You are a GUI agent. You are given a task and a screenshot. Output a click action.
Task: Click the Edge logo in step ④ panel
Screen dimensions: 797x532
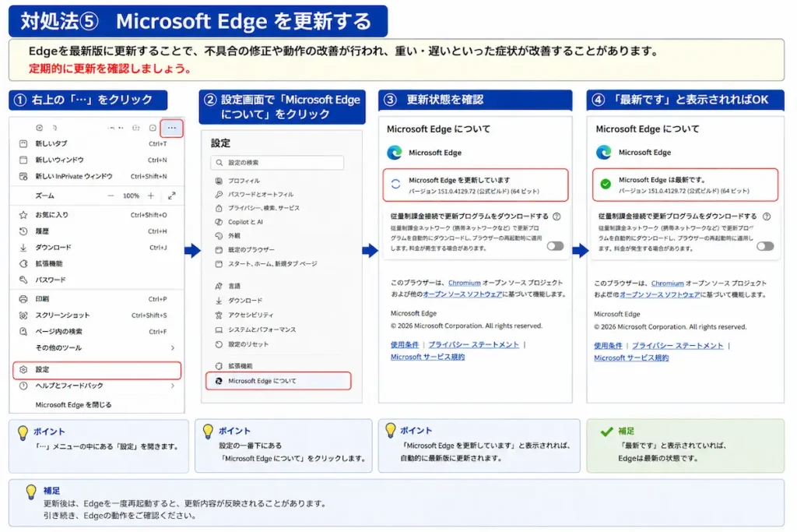click(604, 152)
